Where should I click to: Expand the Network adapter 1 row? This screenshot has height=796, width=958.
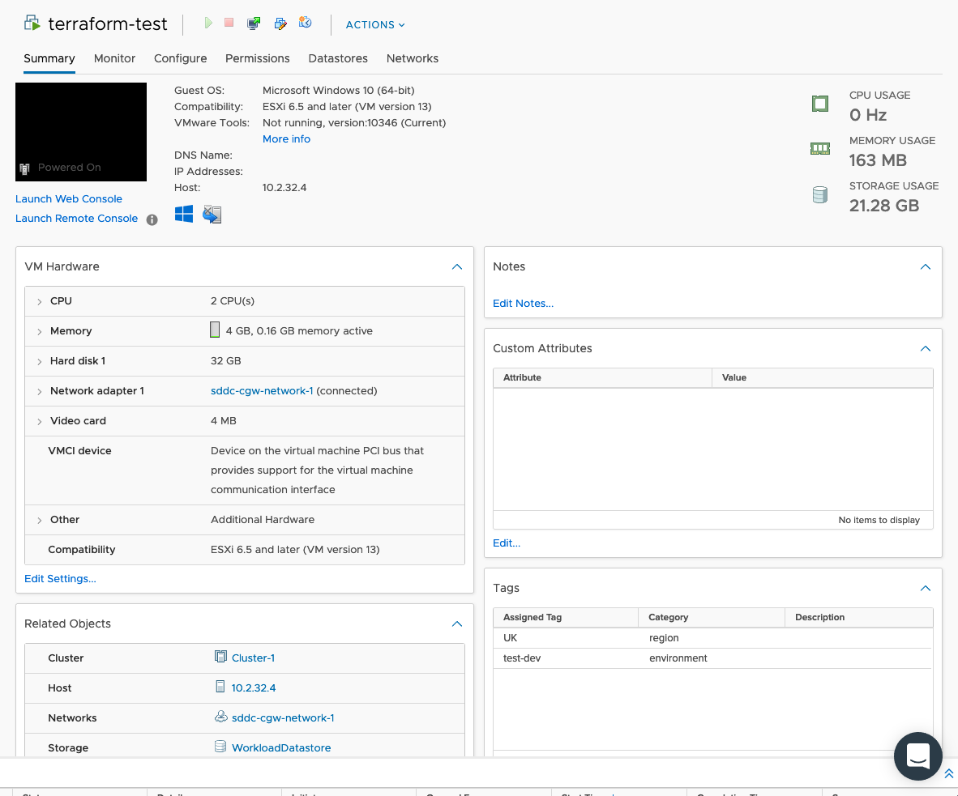(x=39, y=390)
